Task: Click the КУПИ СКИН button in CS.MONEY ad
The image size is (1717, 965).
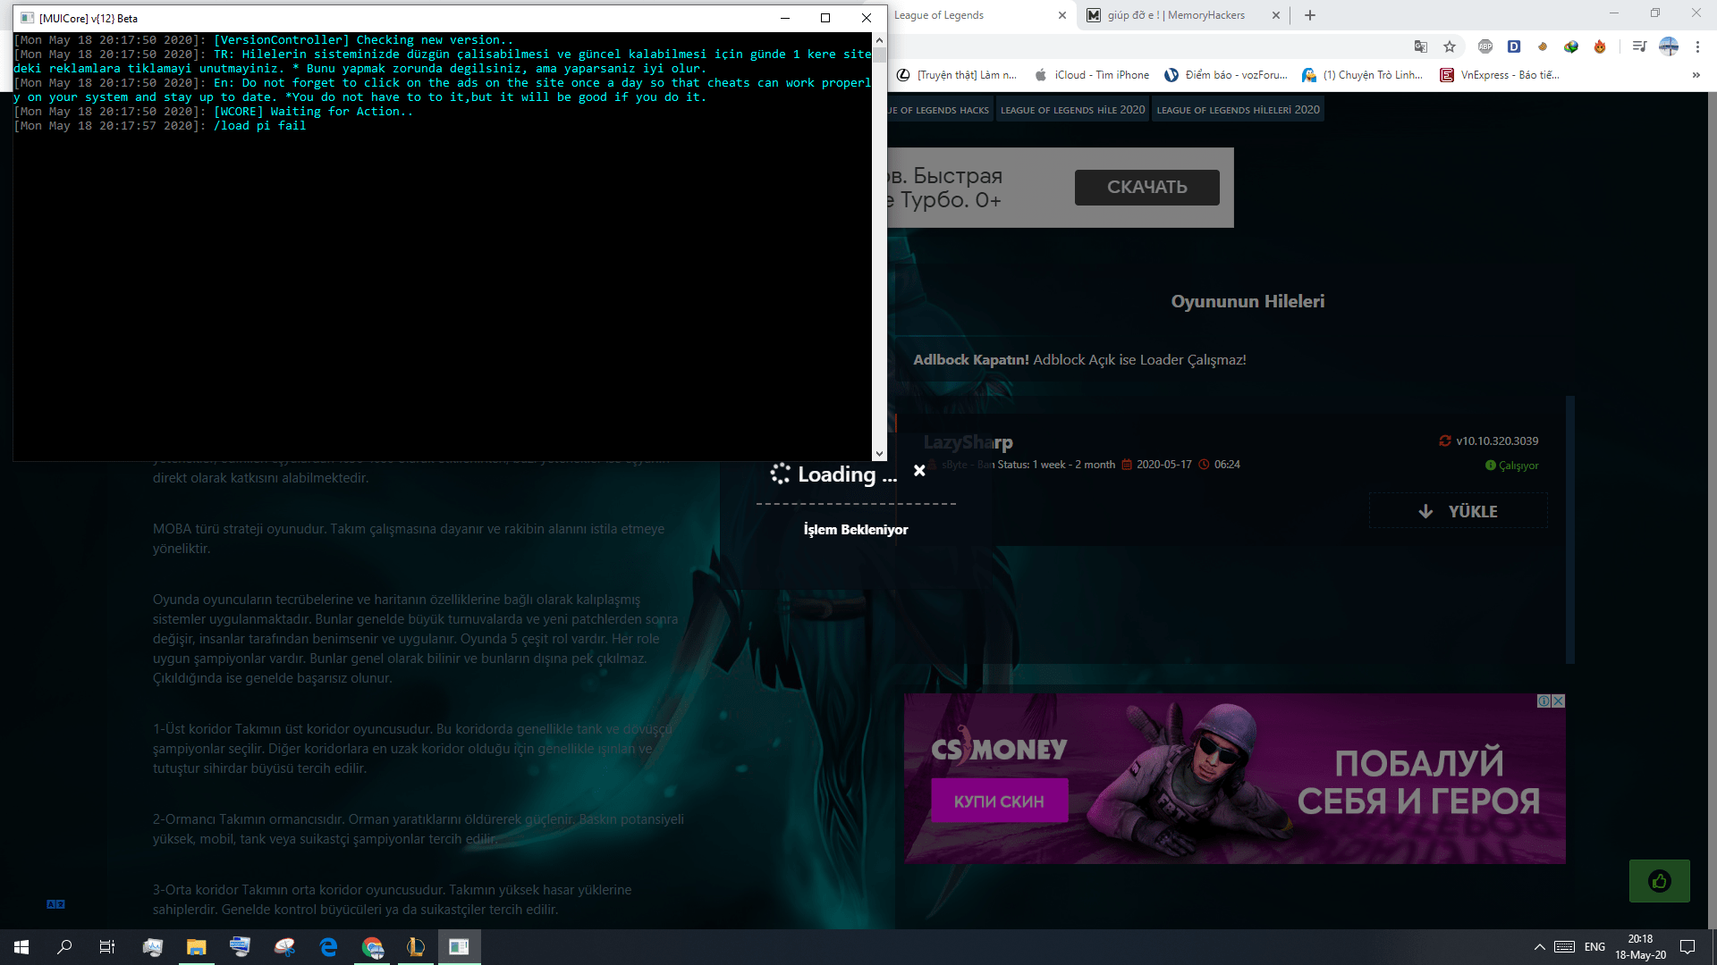Action: point(999,801)
